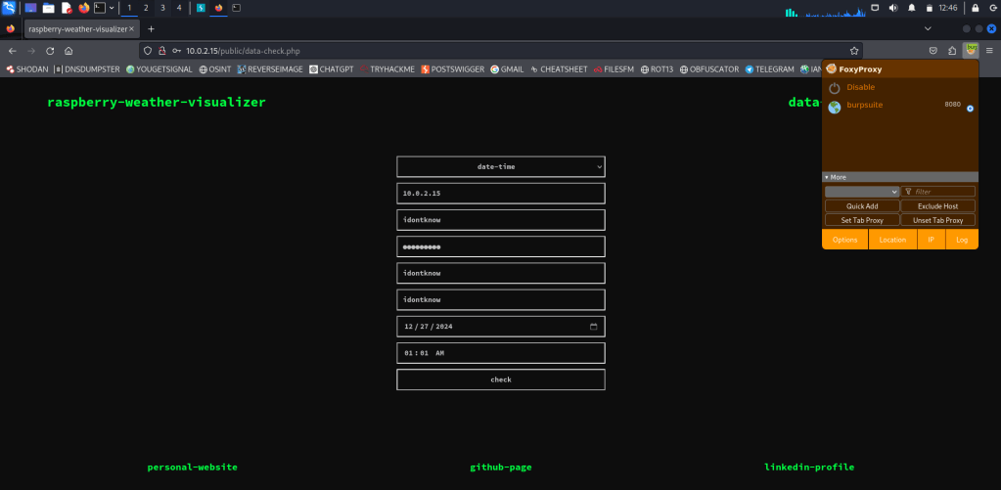The height and width of the screenshot is (490, 1001).
Task: Click the Pocket save icon
Action: 933,50
